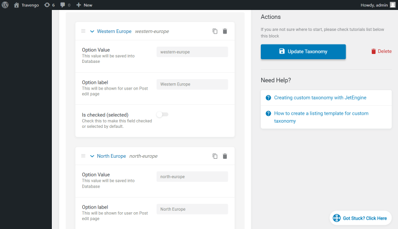Collapse the North Europe option chevron

(92, 156)
